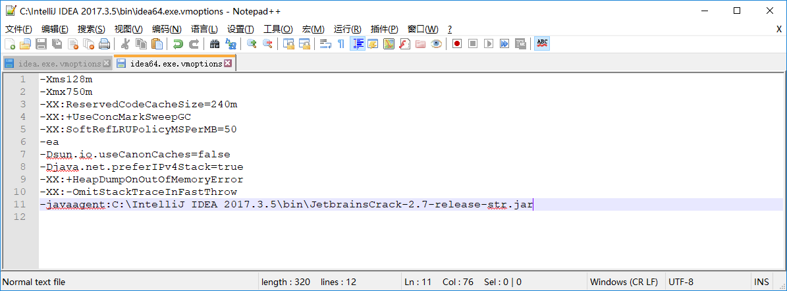Place cursor on the -Xmx750m line
This screenshot has height=291, width=787.
point(66,92)
